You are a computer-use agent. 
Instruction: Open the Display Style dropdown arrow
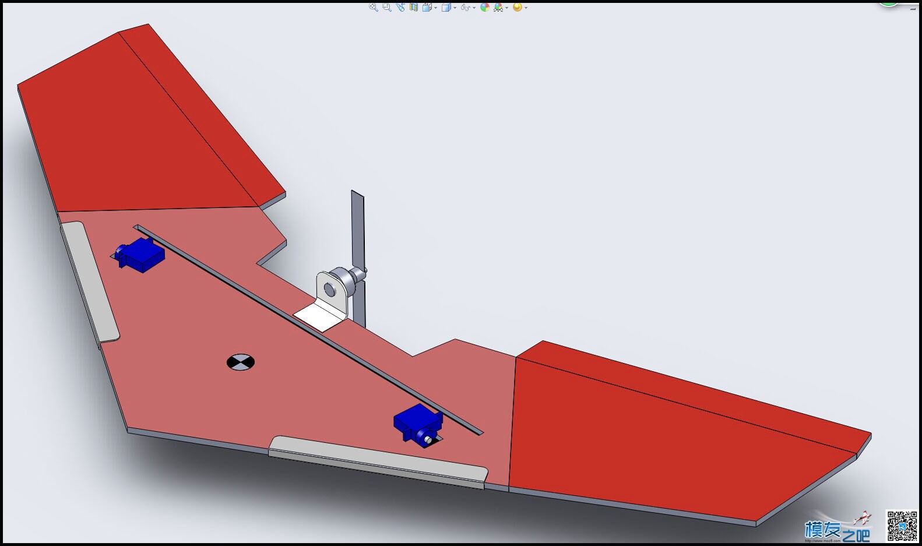click(x=455, y=8)
